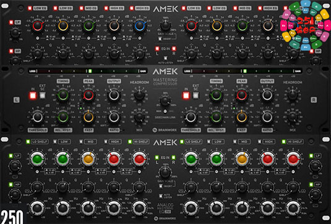Click left HEADROOM knob on compressor
The height and width of the screenshot is (224, 331).
(x=139, y=95)
